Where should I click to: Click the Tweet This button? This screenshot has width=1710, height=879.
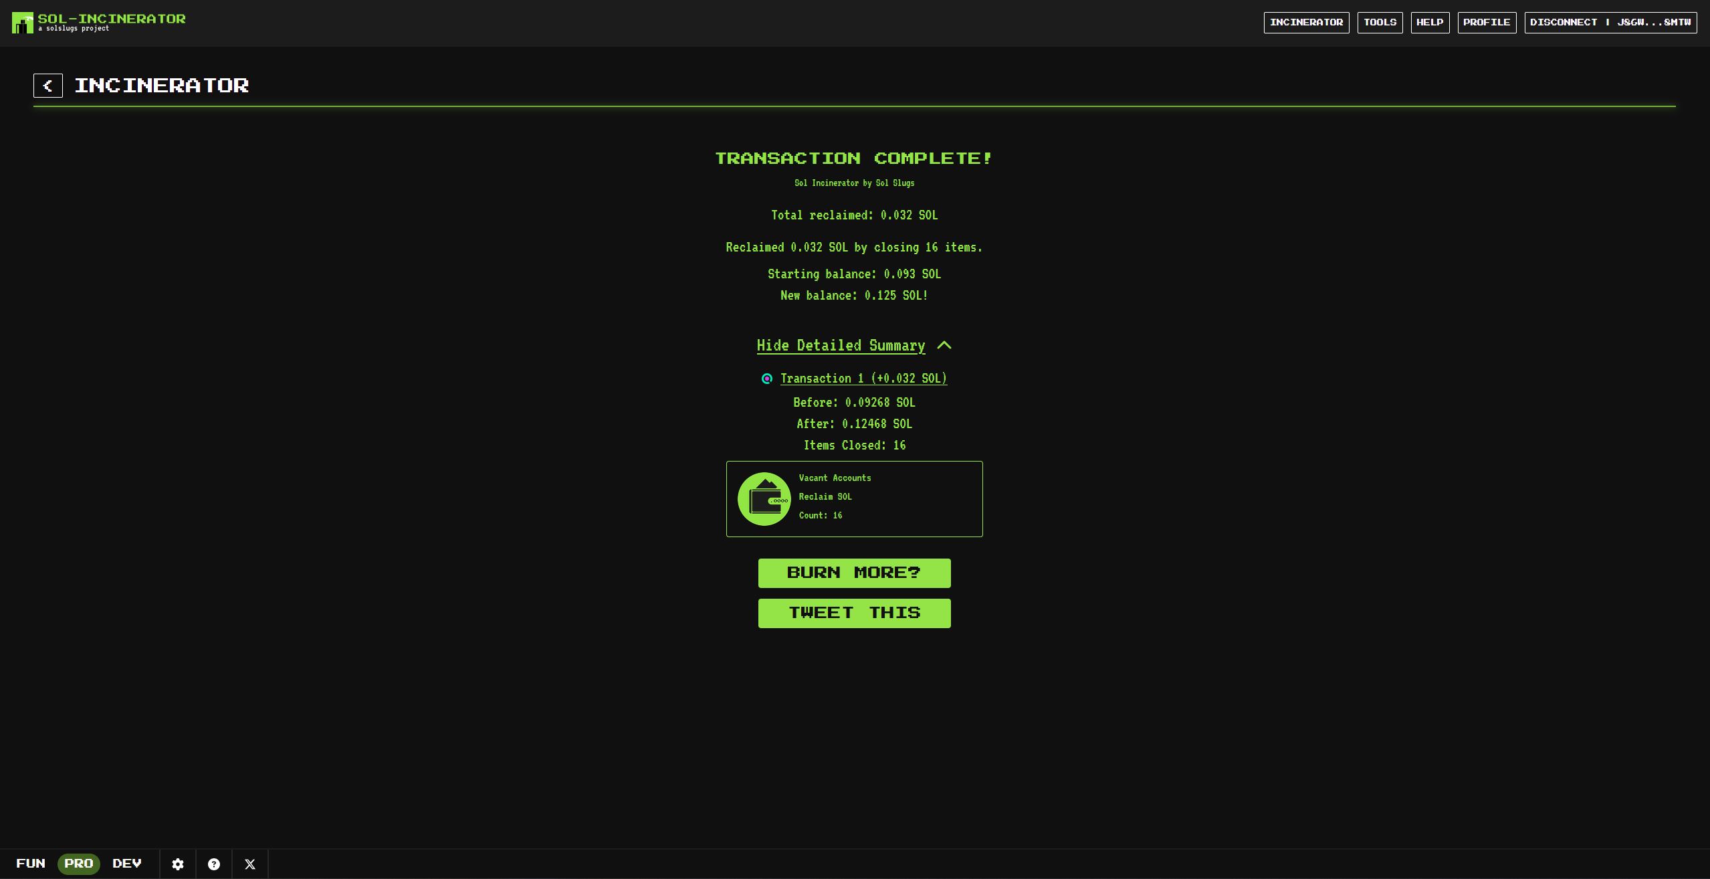coord(854,613)
